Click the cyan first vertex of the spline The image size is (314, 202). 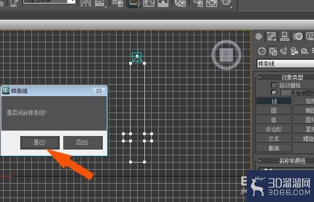pyautogui.click(x=137, y=56)
